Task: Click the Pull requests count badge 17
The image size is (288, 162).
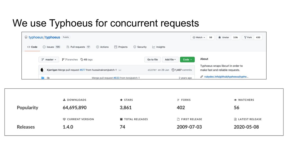Action: (x=88, y=47)
